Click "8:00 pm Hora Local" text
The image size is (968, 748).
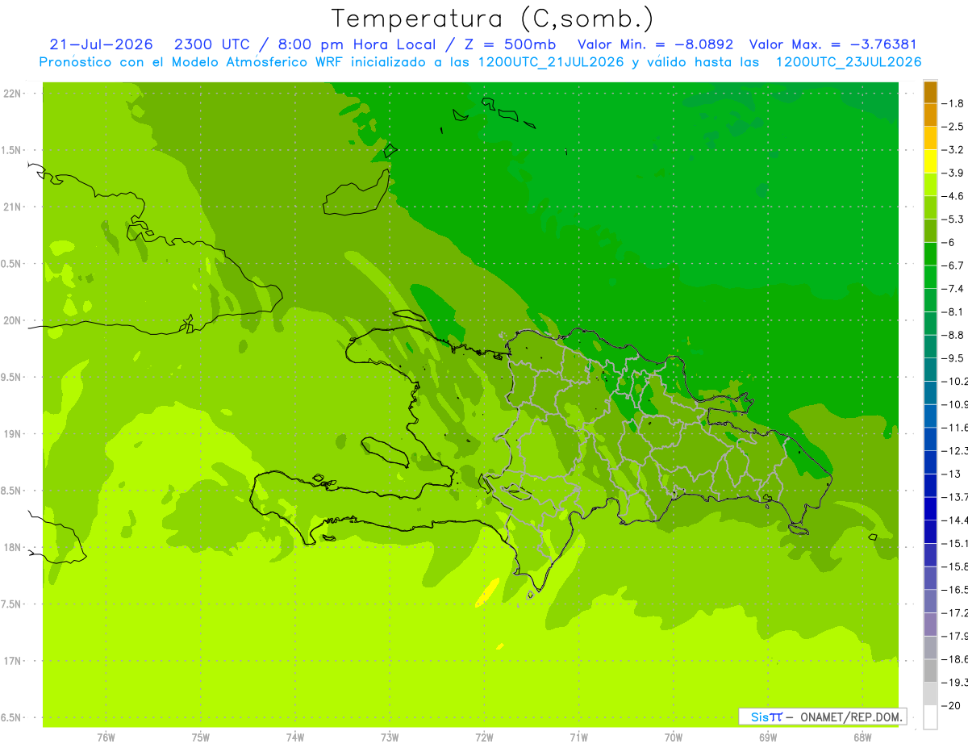[357, 44]
